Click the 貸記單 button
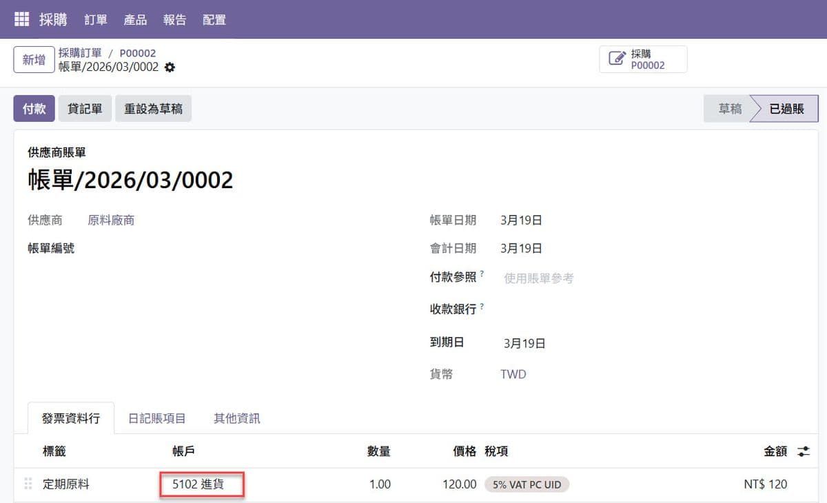Screen dimensions: 827x503 tap(85, 109)
